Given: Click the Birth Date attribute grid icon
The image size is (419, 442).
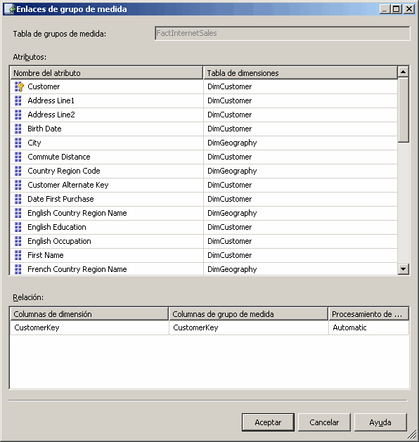Looking at the screenshot, I should coord(18,129).
